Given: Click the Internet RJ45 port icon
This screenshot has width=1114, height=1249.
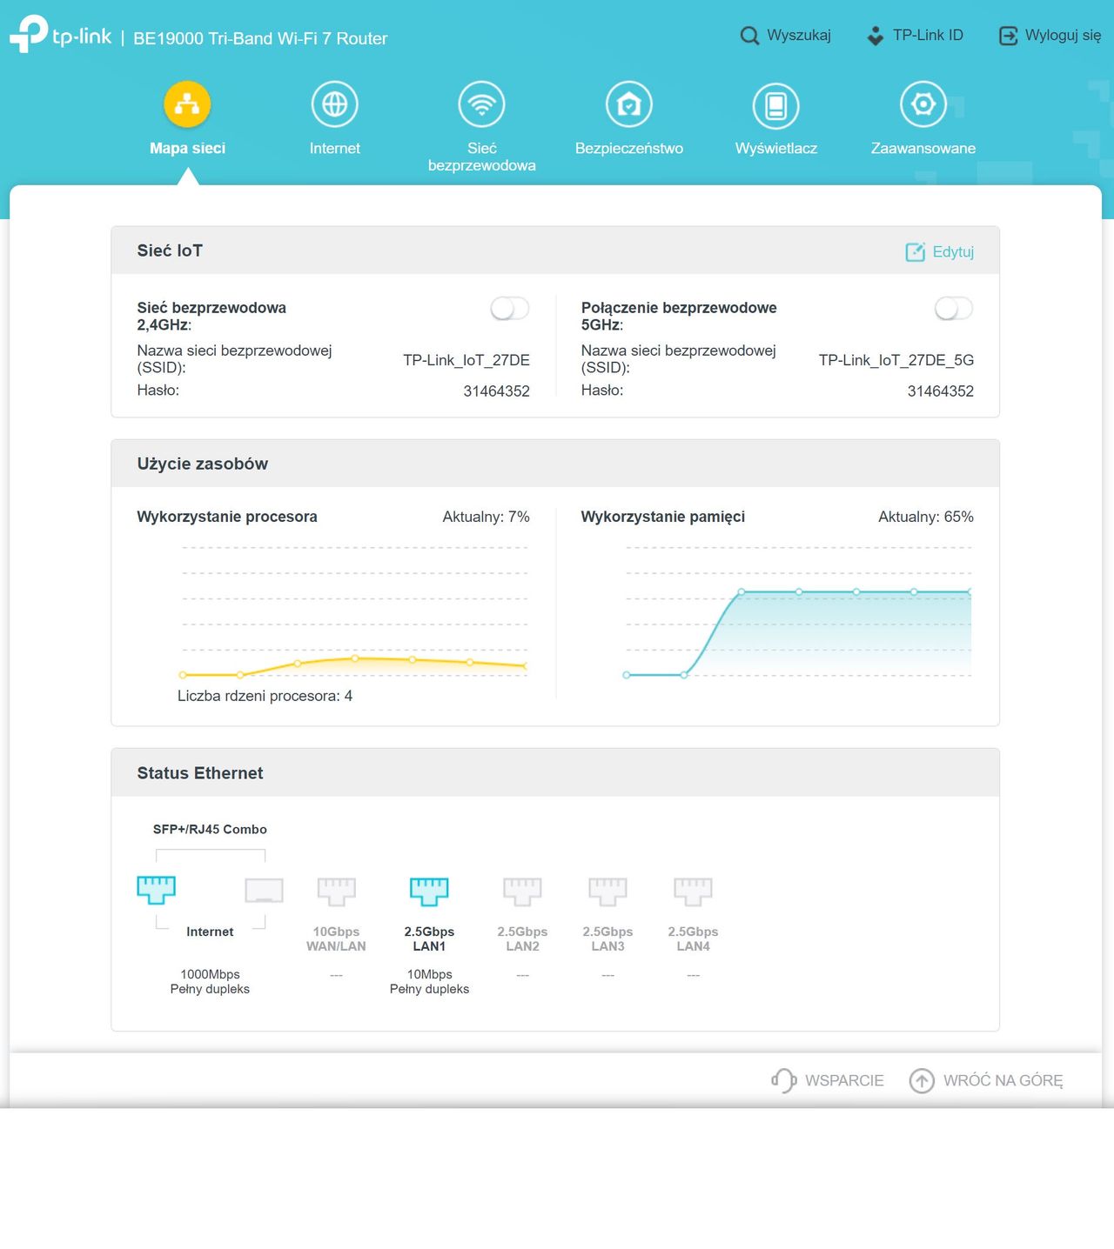Looking at the screenshot, I should [x=157, y=890].
